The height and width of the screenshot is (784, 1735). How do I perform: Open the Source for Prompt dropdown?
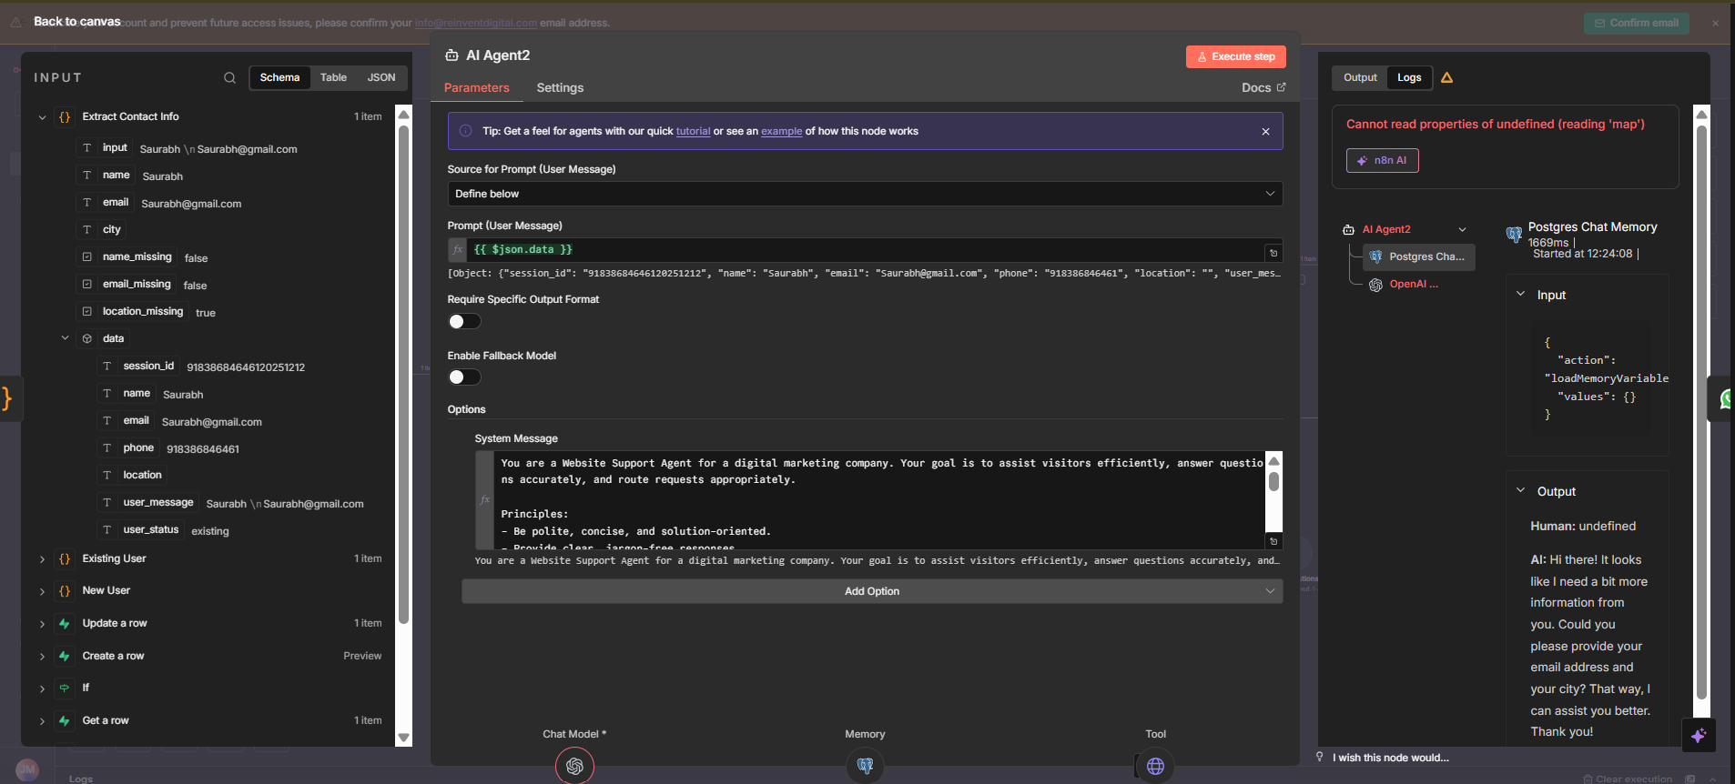pyautogui.click(x=865, y=194)
